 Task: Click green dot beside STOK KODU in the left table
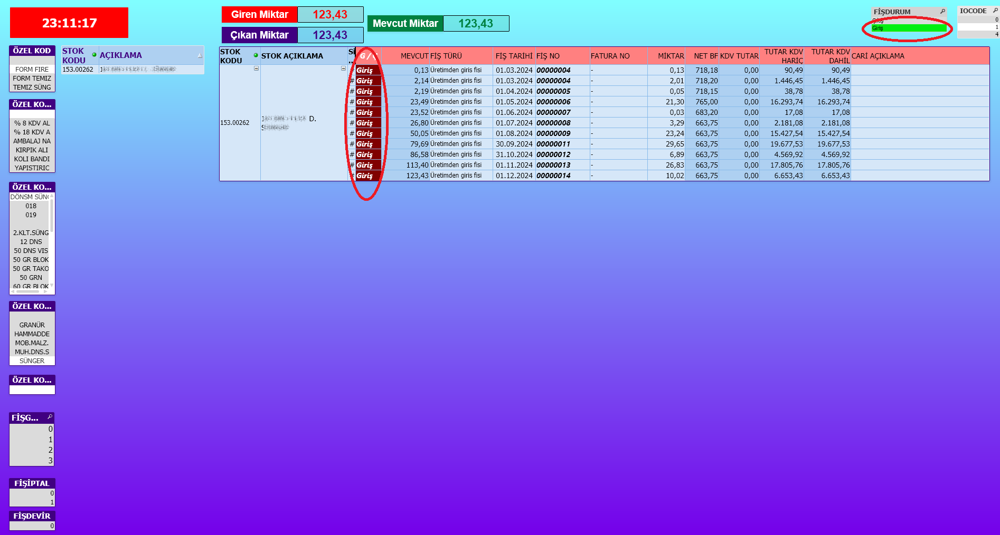[x=95, y=55]
